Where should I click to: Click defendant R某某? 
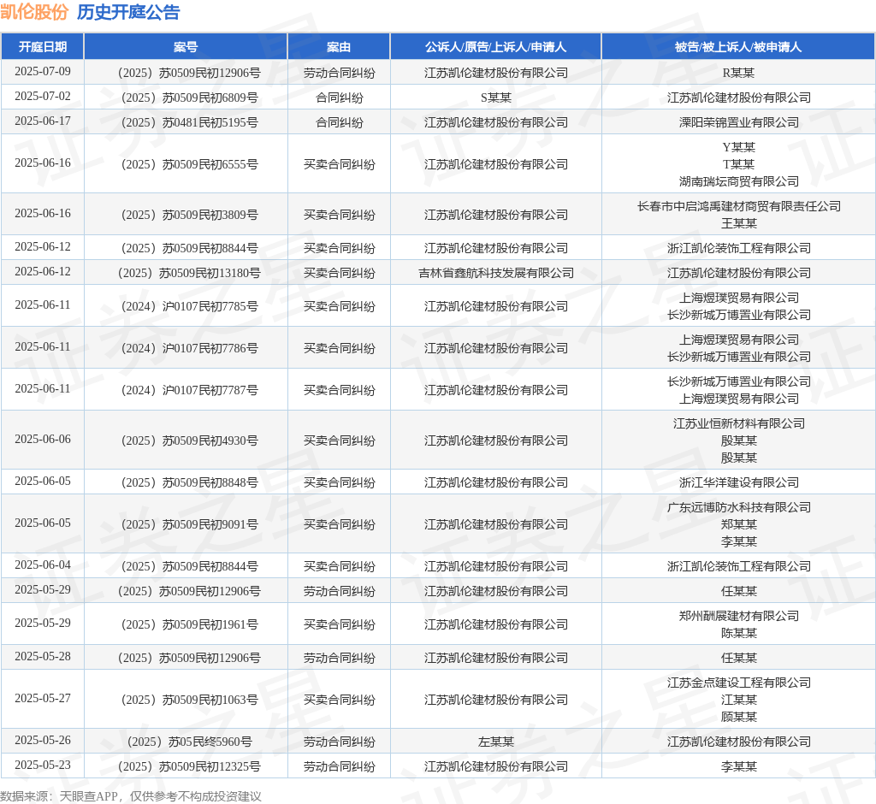tap(738, 73)
